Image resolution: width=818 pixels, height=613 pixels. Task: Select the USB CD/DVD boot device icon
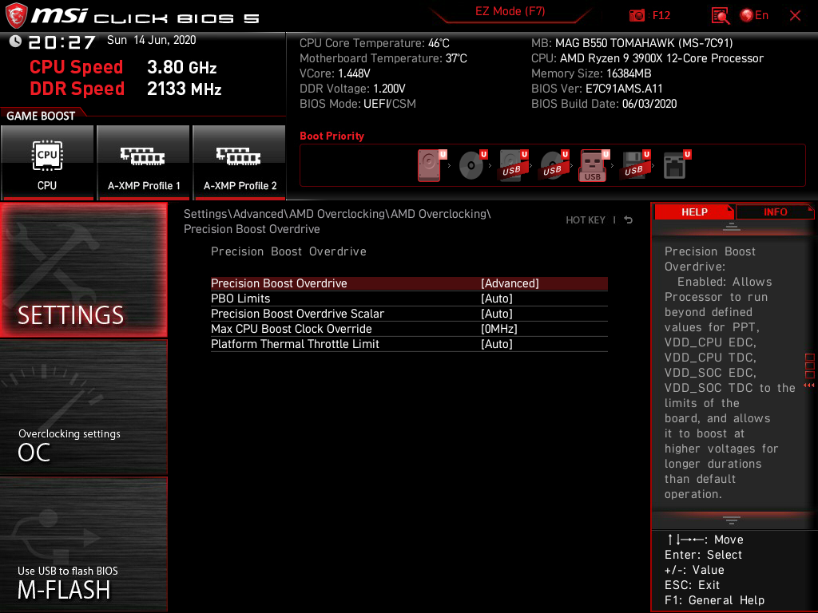[x=554, y=165]
